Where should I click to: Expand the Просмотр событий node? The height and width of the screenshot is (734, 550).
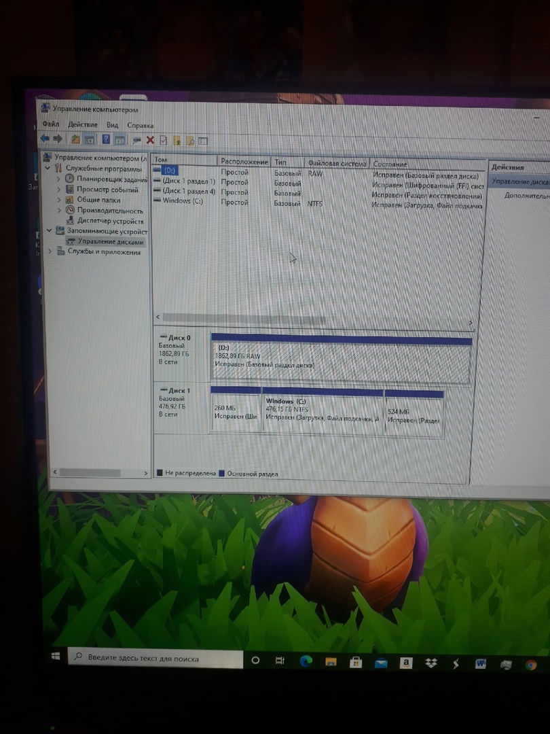tap(58, 189)
